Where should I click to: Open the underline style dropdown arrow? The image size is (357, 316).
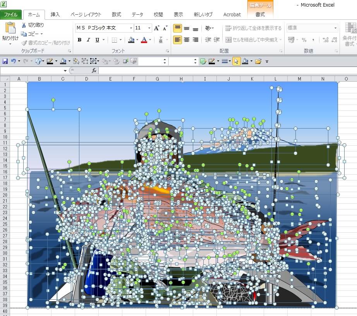pyautogui.click(x=104, y=40)
